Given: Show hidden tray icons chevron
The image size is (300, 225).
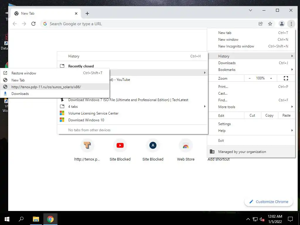Looking at the screenshot, I should click(x=248, y=219).
